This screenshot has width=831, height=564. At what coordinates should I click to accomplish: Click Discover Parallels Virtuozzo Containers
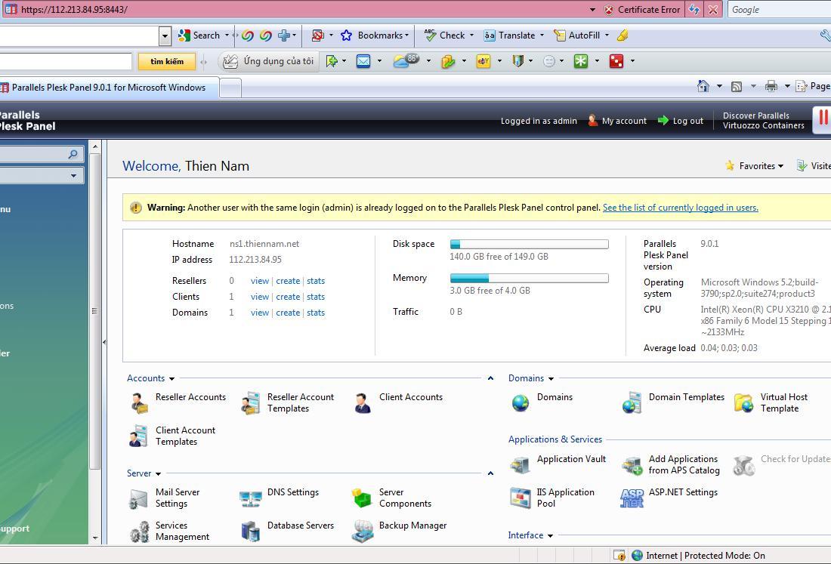click(x=763, y=121)
